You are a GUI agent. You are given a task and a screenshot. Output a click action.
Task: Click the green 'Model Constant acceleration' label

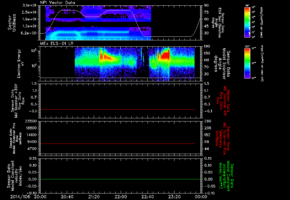226,176
